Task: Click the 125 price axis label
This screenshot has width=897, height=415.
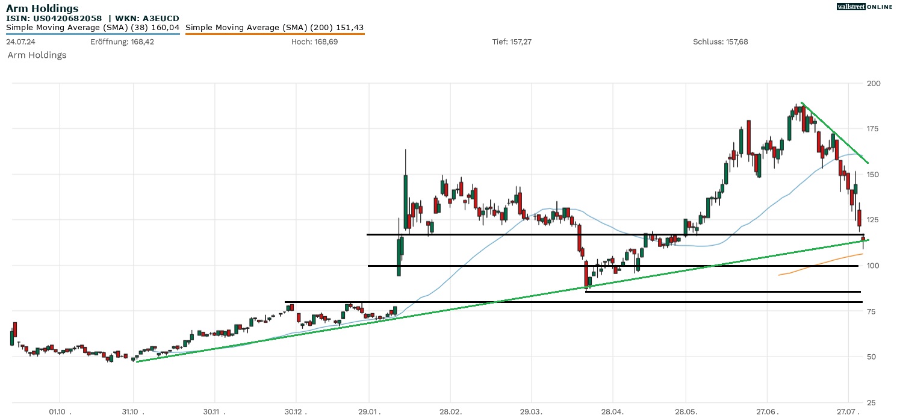Action: (874, 220)
